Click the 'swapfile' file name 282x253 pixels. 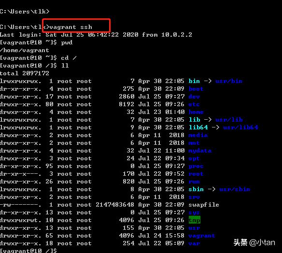coord(204,205)
